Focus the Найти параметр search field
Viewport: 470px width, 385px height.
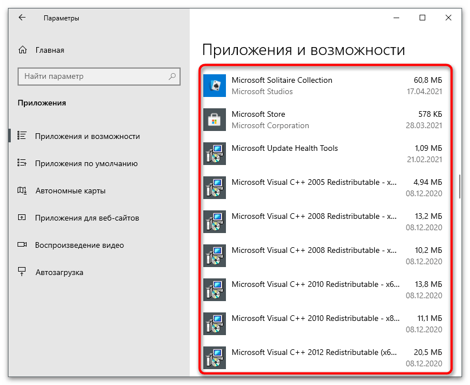99,77
